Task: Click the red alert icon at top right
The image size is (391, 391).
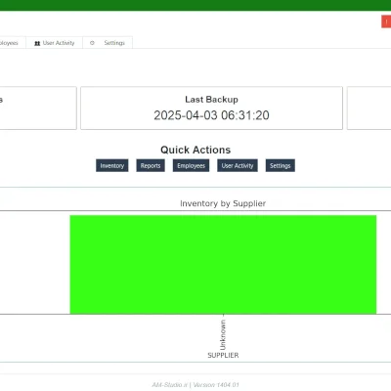Action: pyautogui.click(x=386, y=22)
